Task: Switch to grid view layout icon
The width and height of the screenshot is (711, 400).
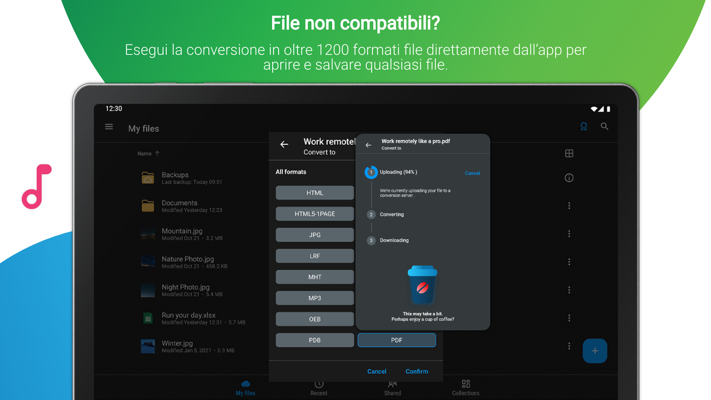Action: (569, 153)
